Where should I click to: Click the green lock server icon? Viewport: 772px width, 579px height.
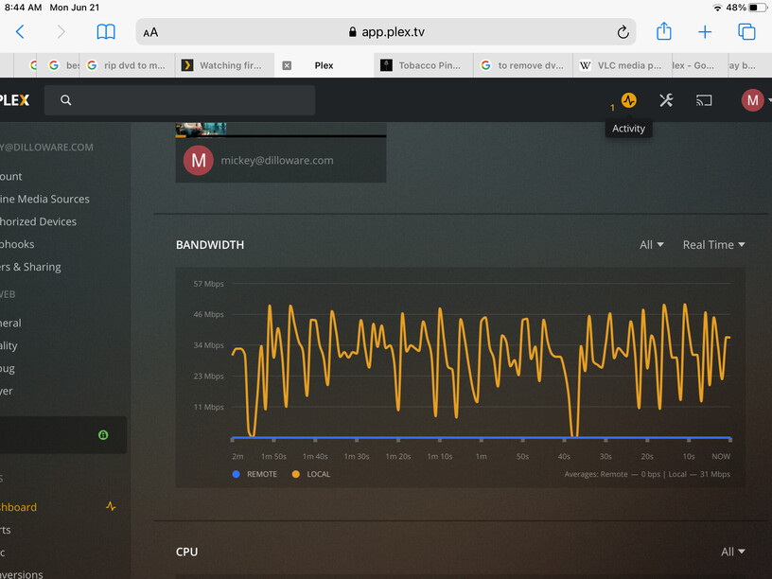(103, 435)
